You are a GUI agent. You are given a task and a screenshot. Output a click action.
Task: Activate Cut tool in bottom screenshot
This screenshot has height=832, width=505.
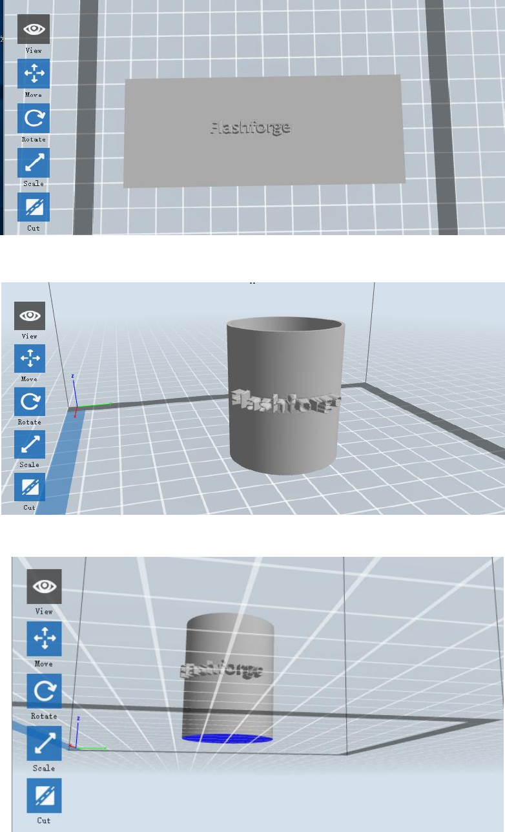point(44,796)
